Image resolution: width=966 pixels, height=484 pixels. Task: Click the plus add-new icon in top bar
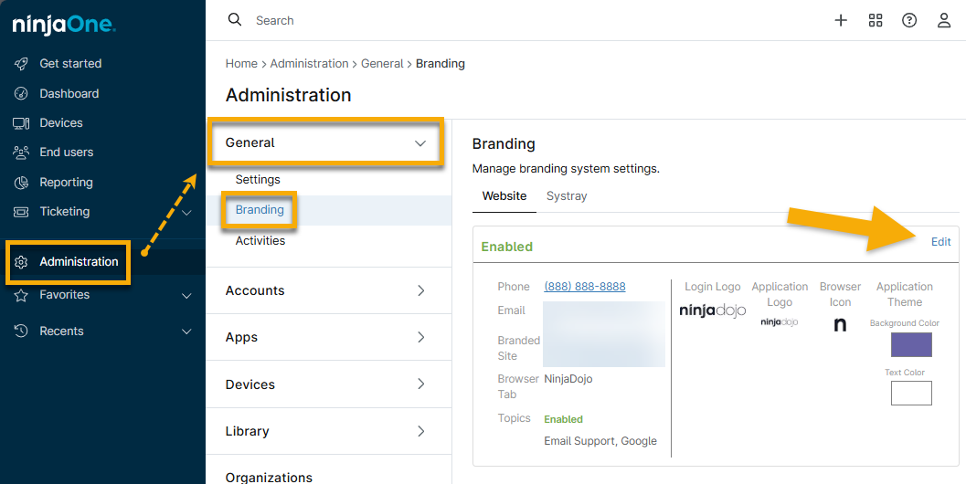[x=841, y=20]
